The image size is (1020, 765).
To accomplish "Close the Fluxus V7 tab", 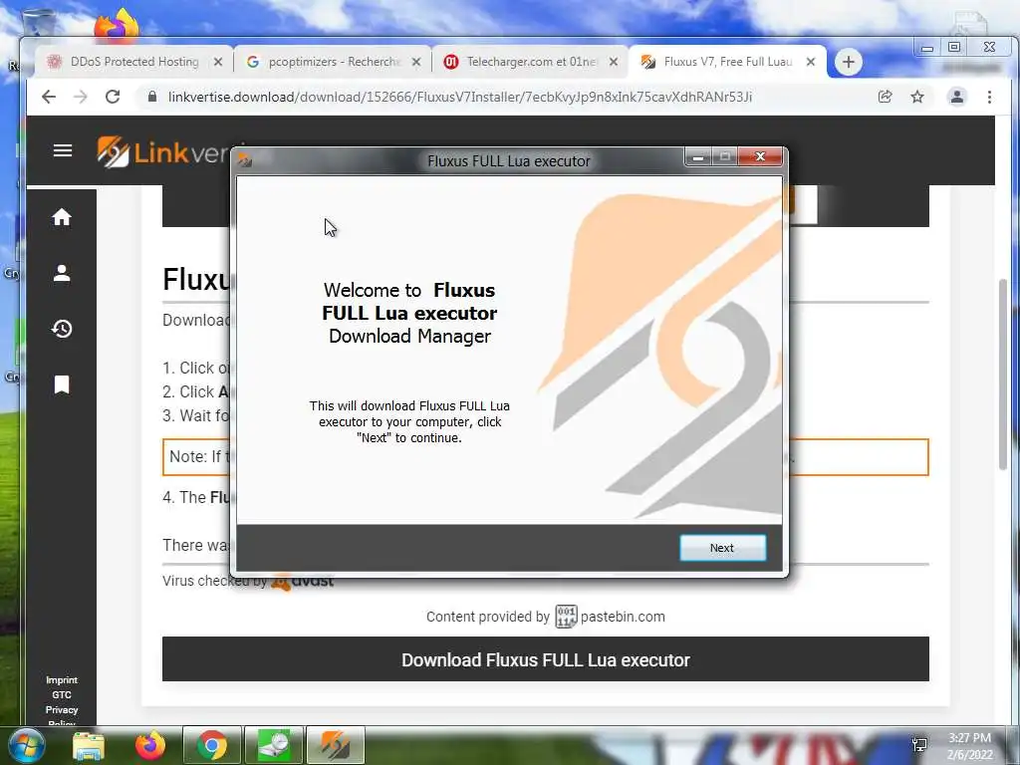I will tap(811, 62).
